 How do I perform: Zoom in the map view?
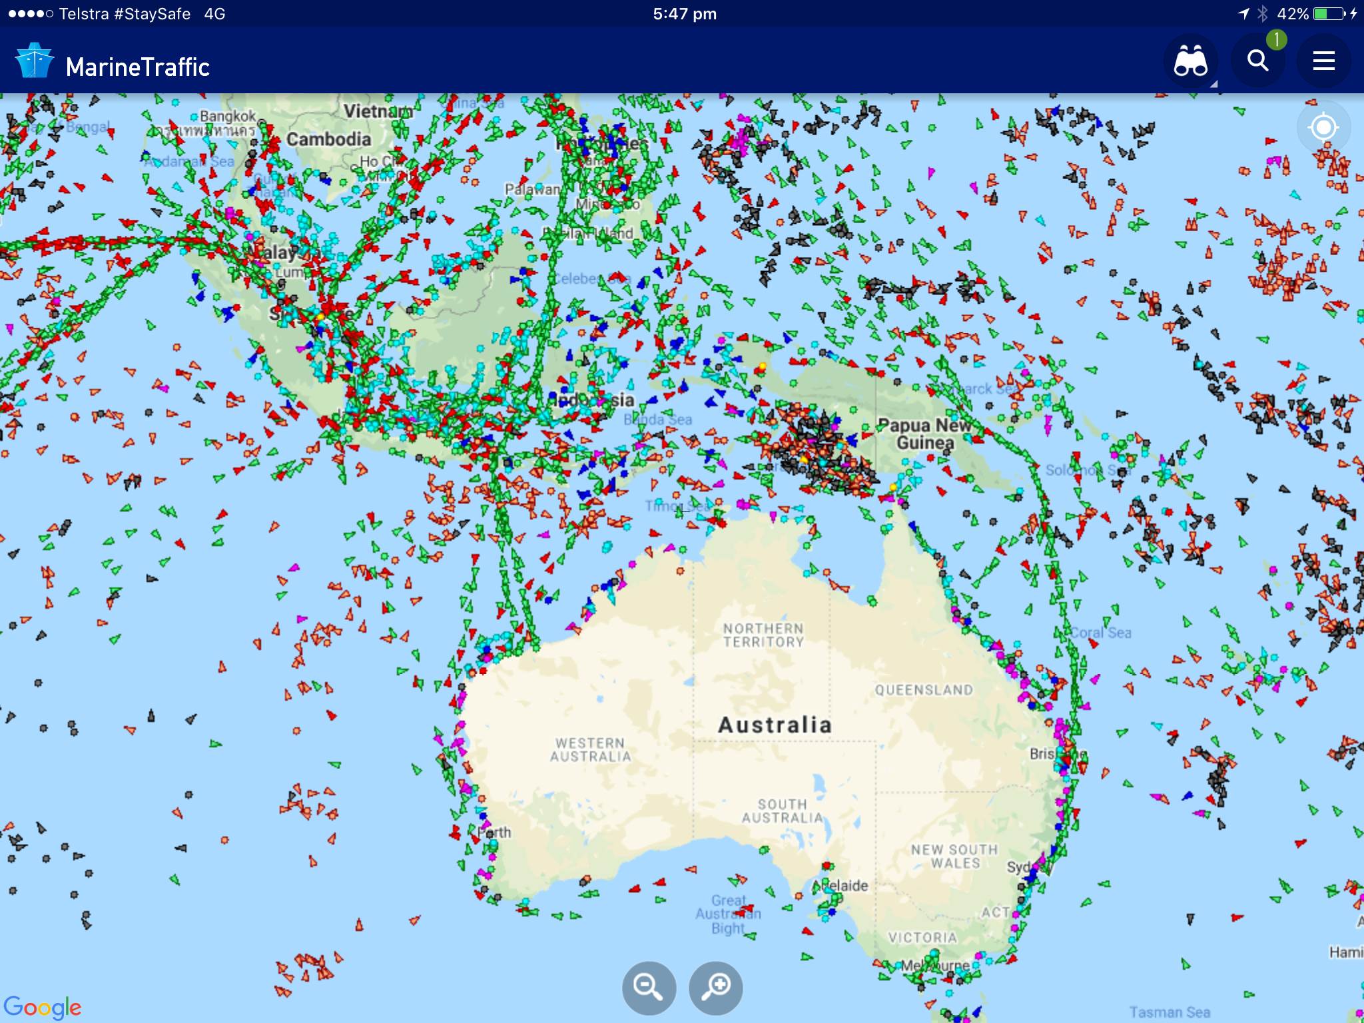coord(716,987)
